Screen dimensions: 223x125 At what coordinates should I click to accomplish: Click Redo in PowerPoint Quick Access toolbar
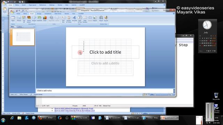pos(23,10)
